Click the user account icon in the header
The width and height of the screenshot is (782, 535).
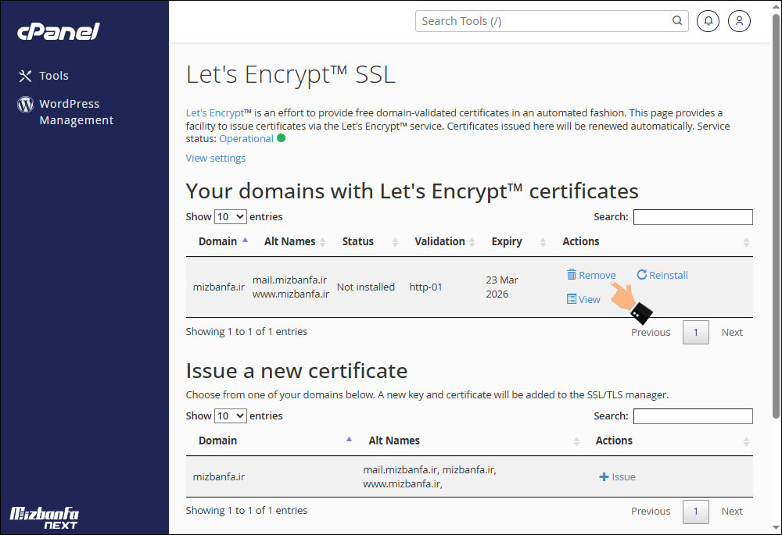[x=739, y=21]
